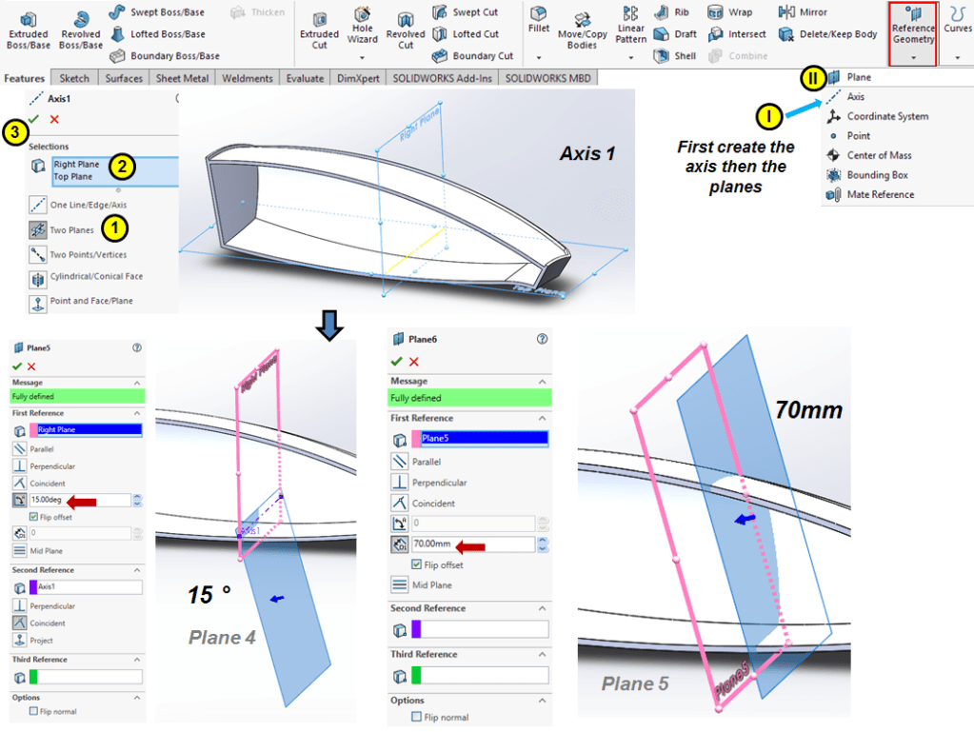Open the Linear Pattern dropdown arrow
The width and height of the screenshot is (974, 732).
(x=630, y=59)
